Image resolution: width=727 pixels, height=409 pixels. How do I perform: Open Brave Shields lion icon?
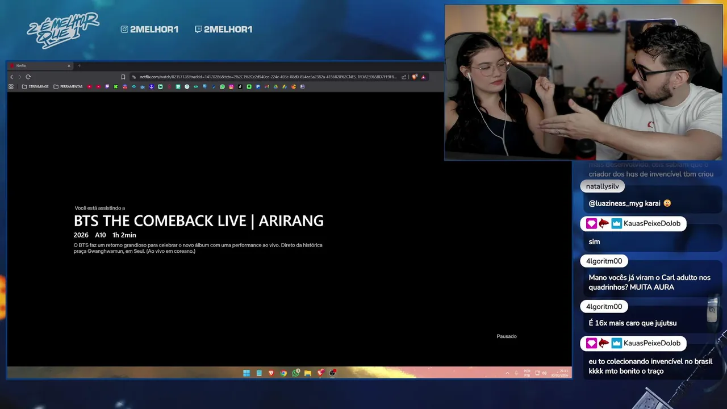click(415, 77)
